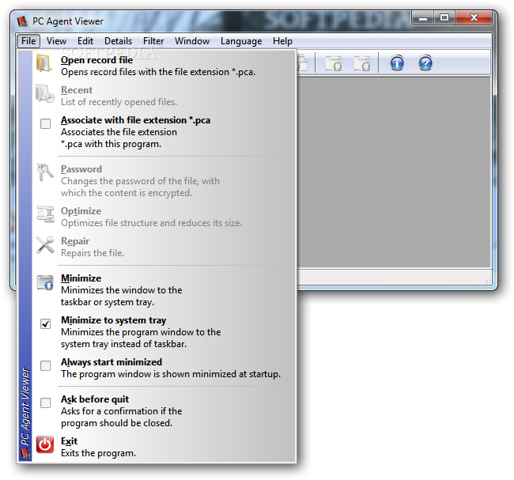This screenshot has width=514, height=480.
Task: Click the PC Agent Viewer title bar icon
Action: (23, 21)
